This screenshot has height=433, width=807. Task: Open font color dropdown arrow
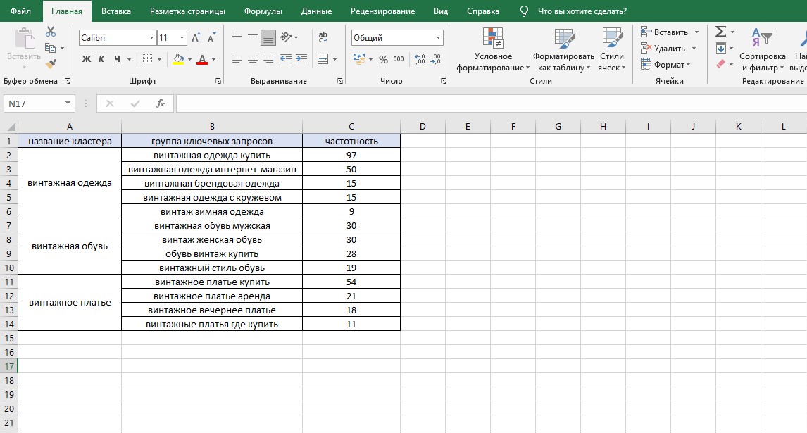[x=213, y=60]
